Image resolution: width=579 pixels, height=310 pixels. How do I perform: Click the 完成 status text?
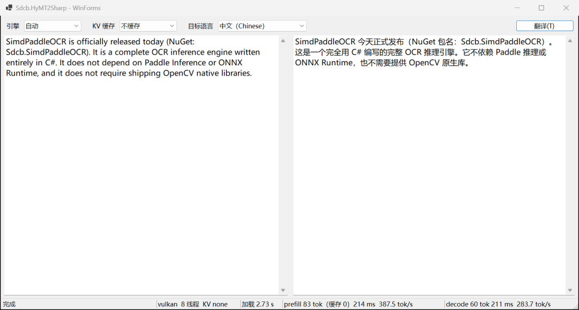click(x=9, y=304)
